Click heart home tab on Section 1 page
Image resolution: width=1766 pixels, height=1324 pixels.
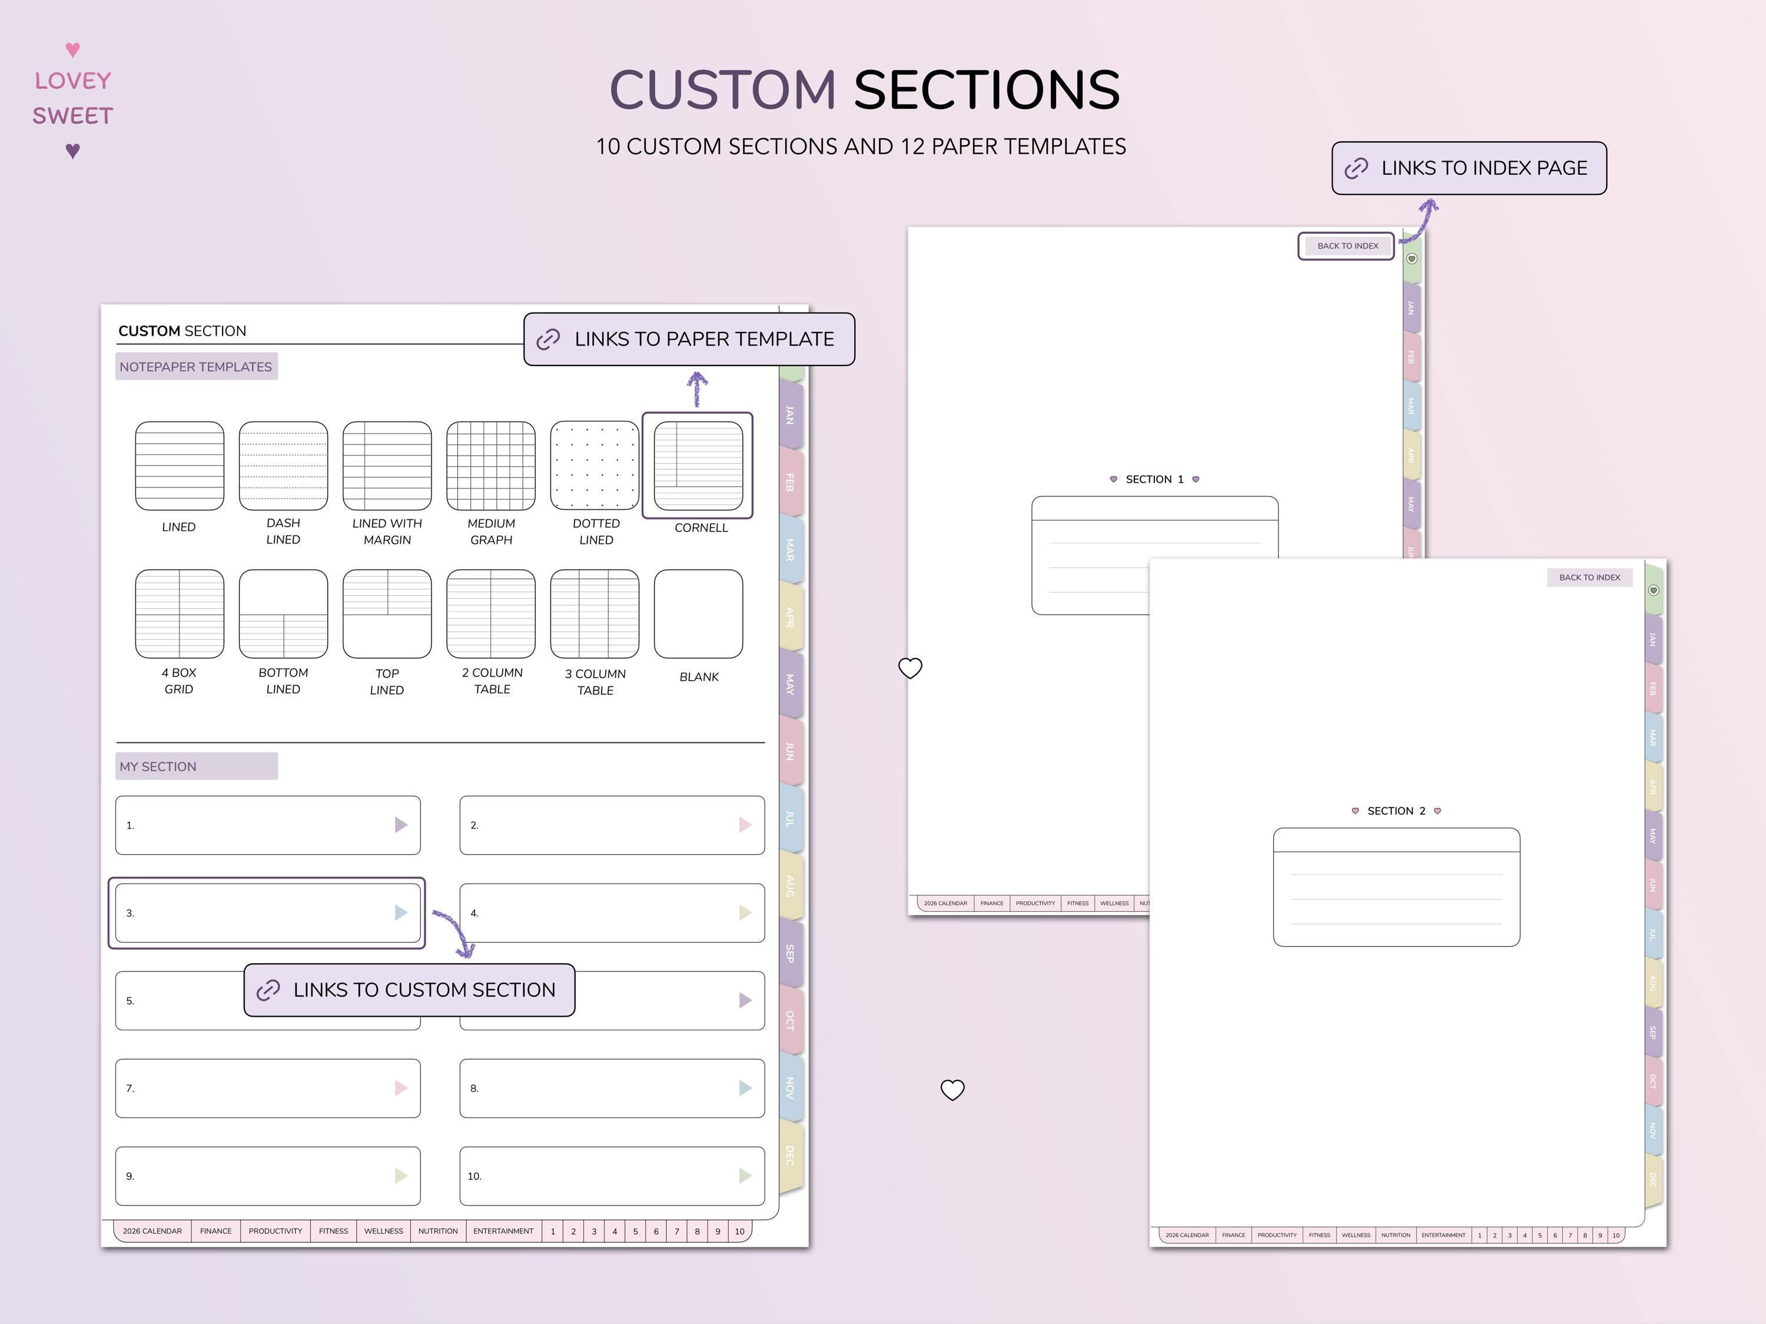pos(1412,258)
